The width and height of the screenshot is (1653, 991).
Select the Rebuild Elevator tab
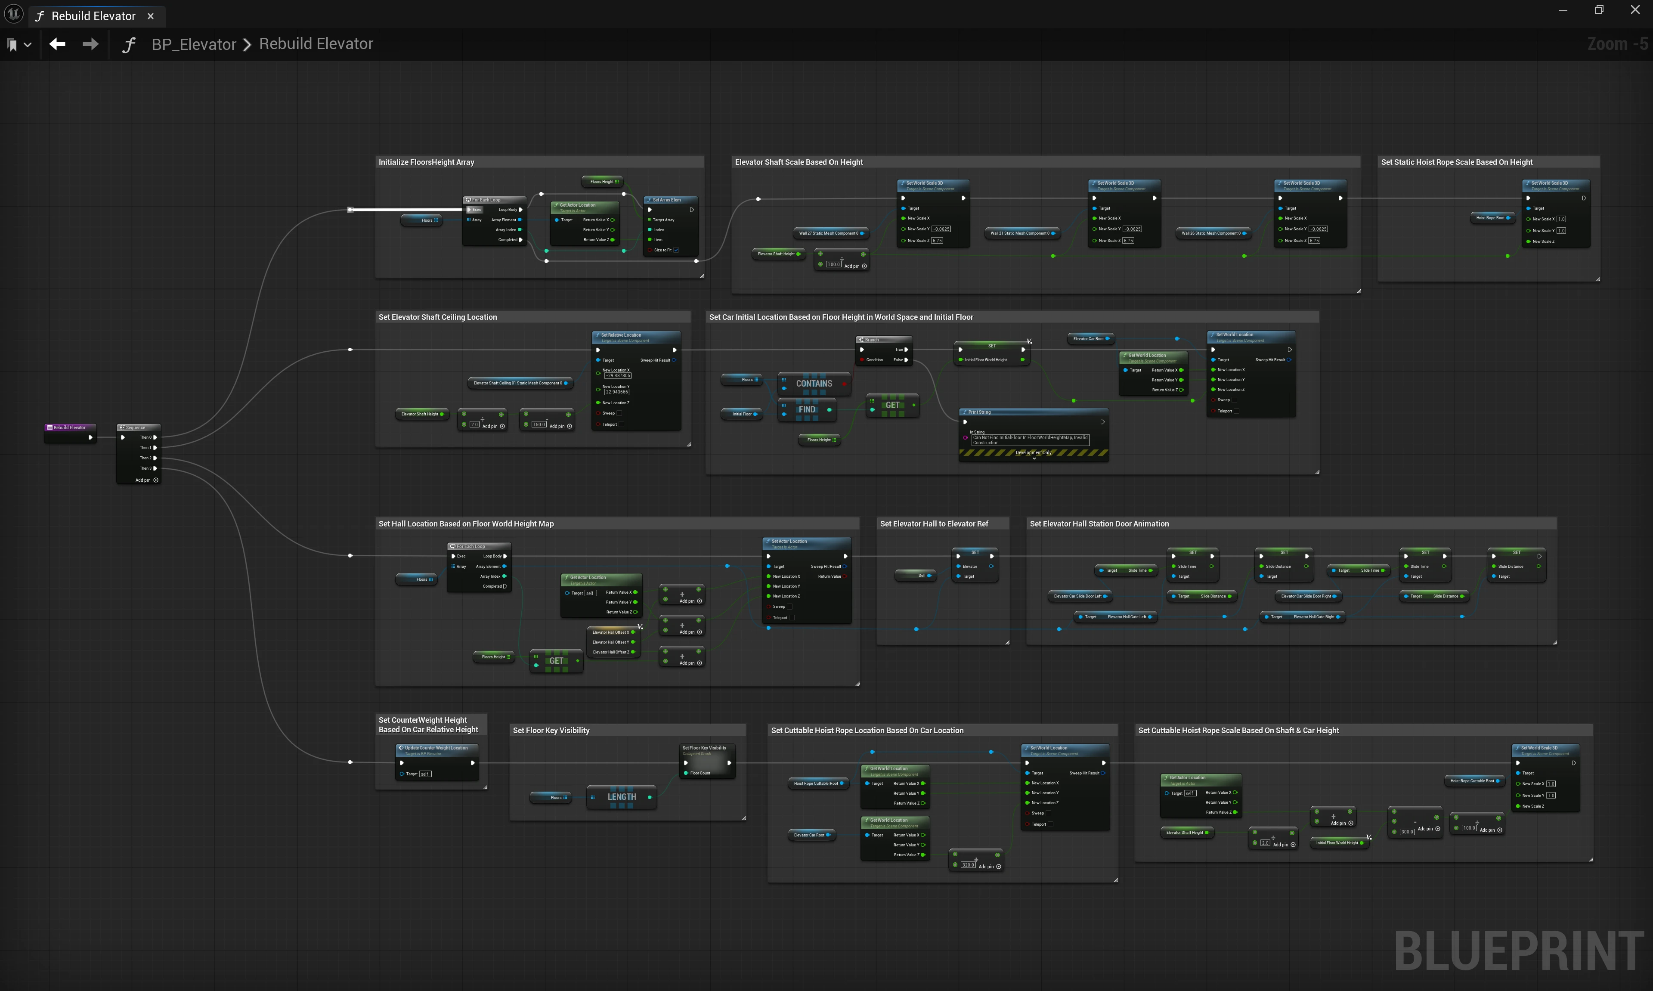click(x=93, y=16)
